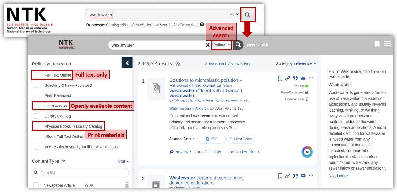Tick Physical Books in Library Catalog
The width and height of the screenshot is (397, 192).
(36, 126)
